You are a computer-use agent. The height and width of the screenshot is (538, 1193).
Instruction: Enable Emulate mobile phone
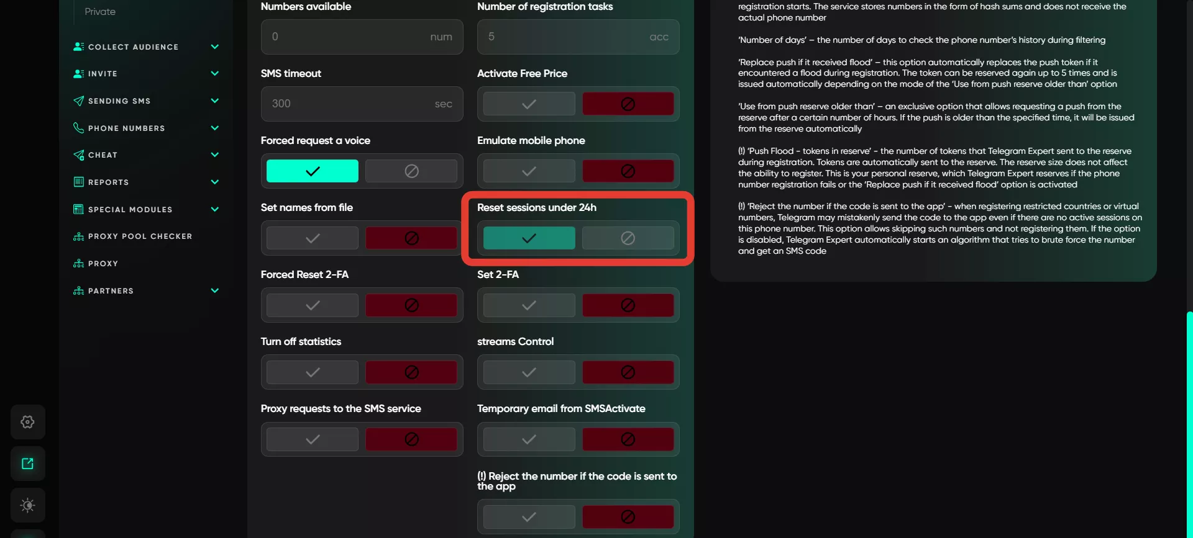[529, 171]
